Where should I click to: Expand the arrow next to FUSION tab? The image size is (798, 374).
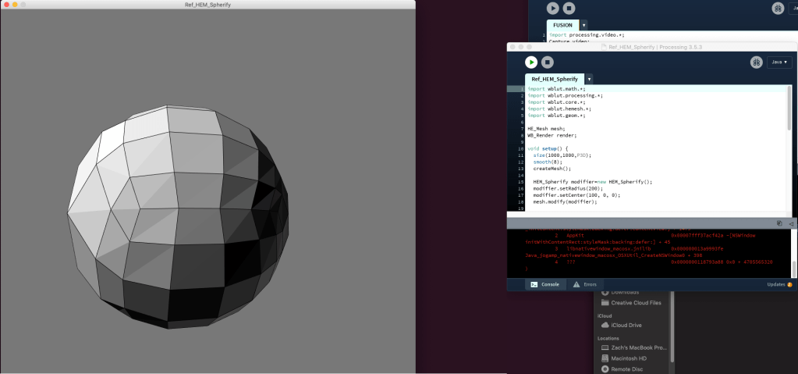584,25
